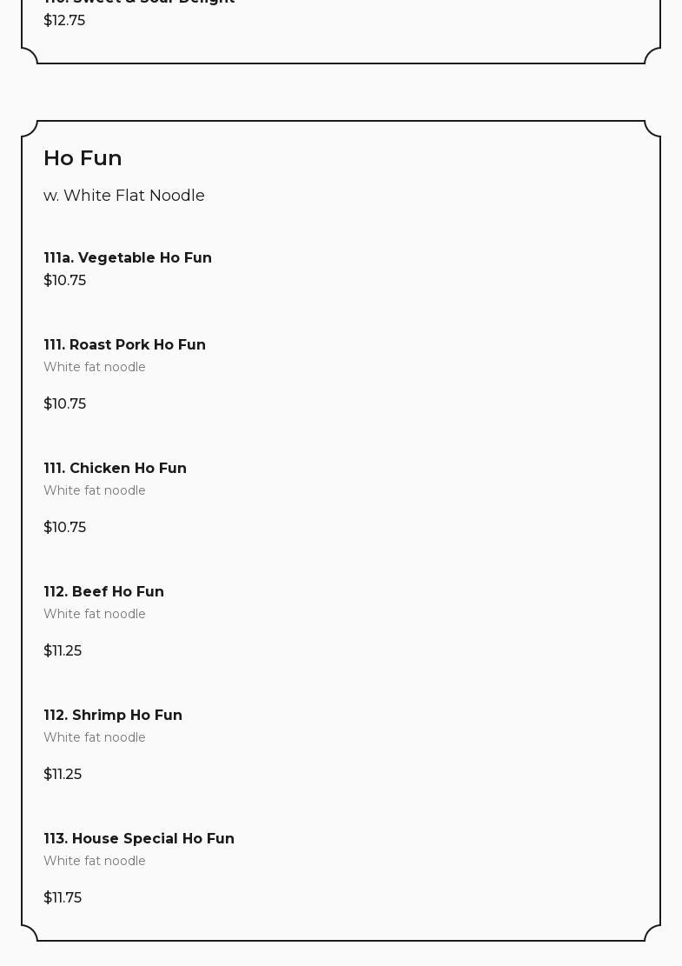The width and height of the screenshot is (682, 966).
Task: Click Roast Pork's white fat noodle description
Action: (x=95, y=368)
